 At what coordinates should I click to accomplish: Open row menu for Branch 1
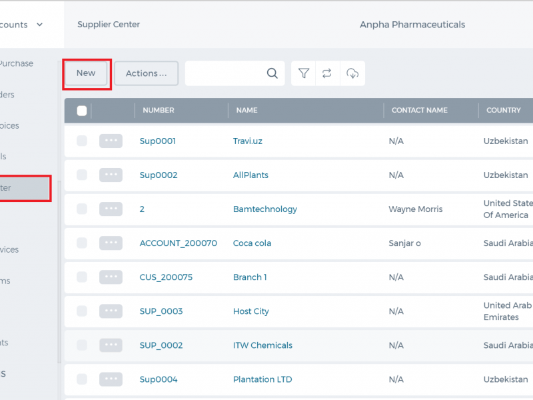click(111, 277)
